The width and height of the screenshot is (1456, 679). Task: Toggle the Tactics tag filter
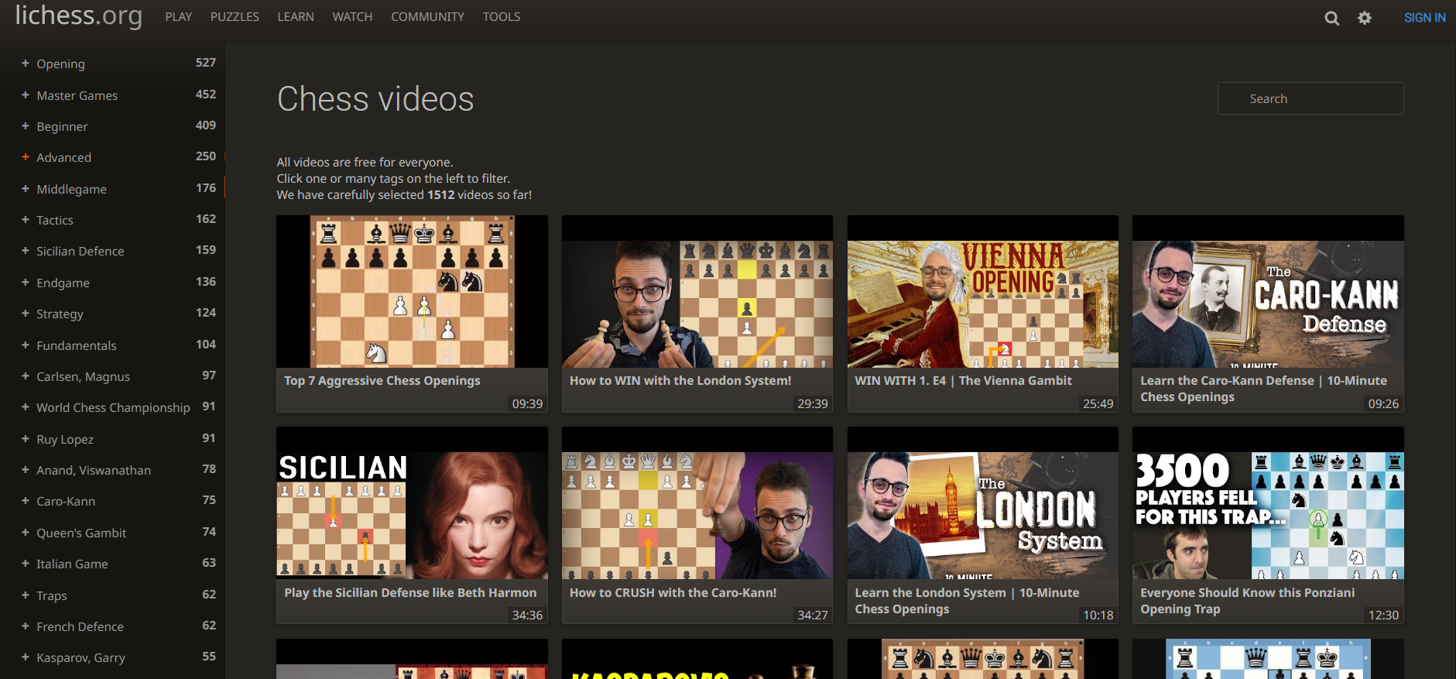pos(112,220)
